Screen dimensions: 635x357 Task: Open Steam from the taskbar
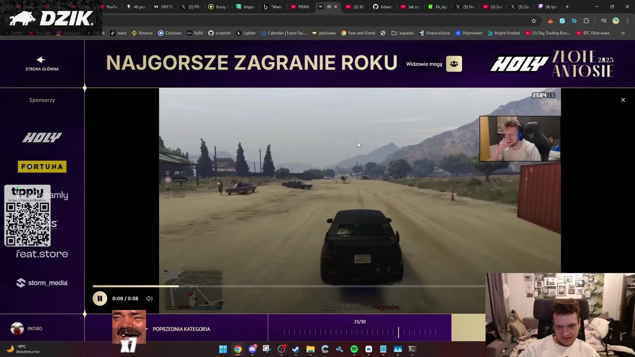click(x=296, y=349)
